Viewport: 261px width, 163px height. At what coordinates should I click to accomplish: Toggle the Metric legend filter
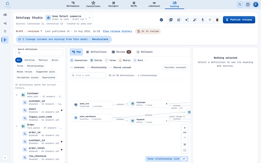[124, 60]
